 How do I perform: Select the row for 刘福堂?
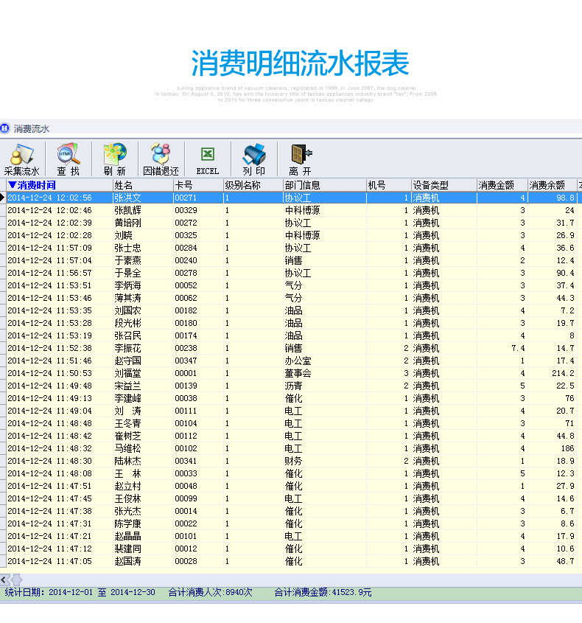(127, 373)
